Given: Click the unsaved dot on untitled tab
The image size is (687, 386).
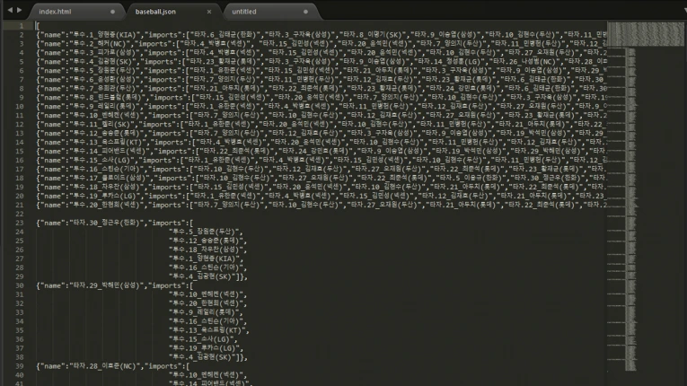Looking at the screenshot, I should 306,12.
